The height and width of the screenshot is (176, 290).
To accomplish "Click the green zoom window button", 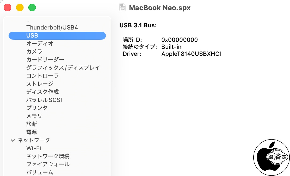I will (32, 8).
